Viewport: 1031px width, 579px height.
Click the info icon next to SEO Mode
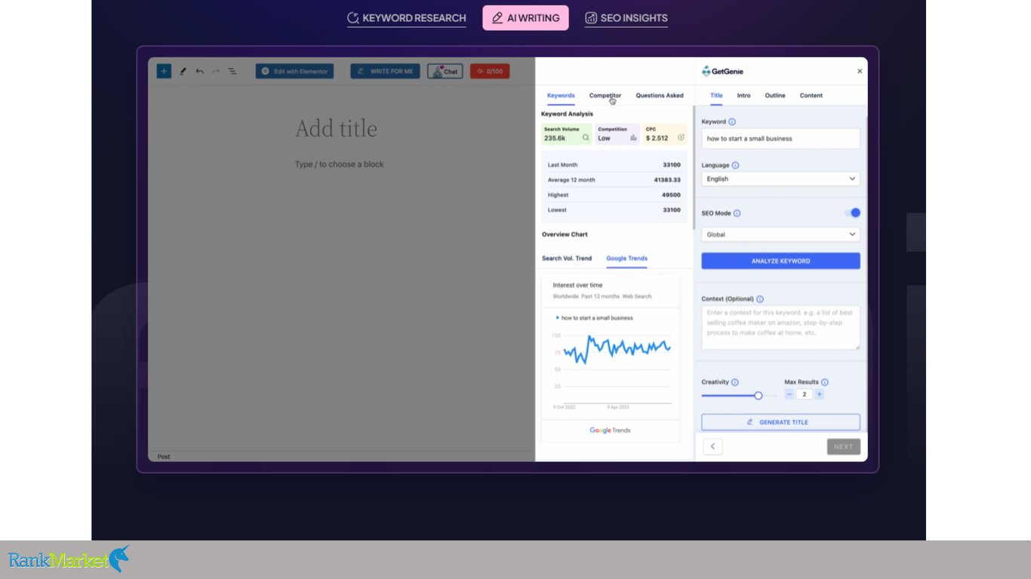(x=737, y=213)
